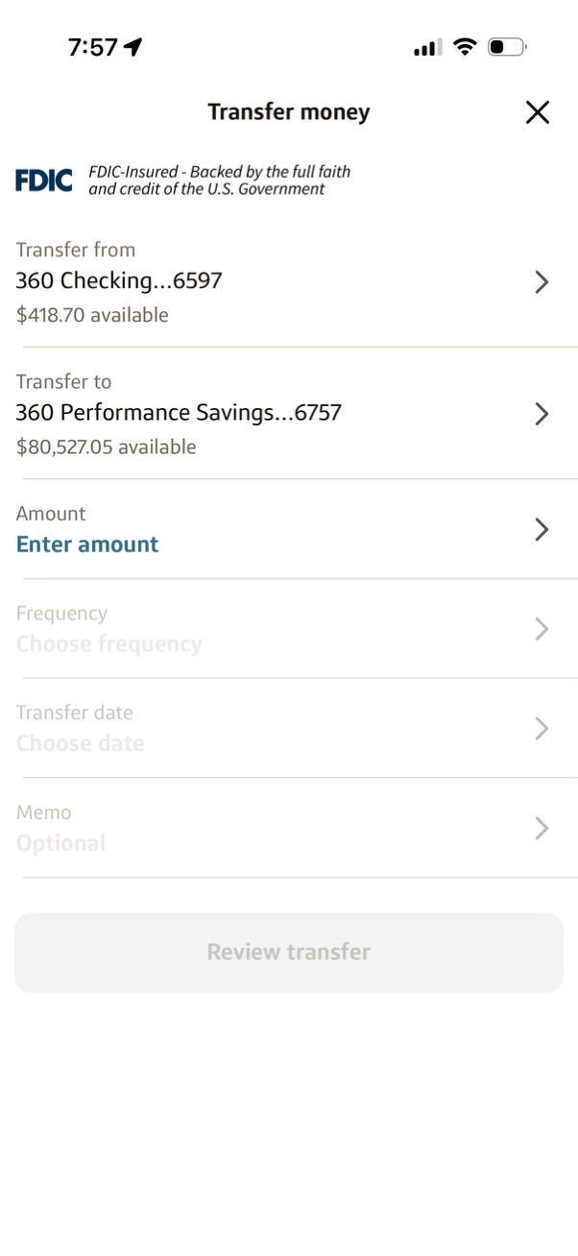This screenshot has height=1256, width=578.
Task: Click the location arrow beside the clock
Action: click(x=132, y=44)
